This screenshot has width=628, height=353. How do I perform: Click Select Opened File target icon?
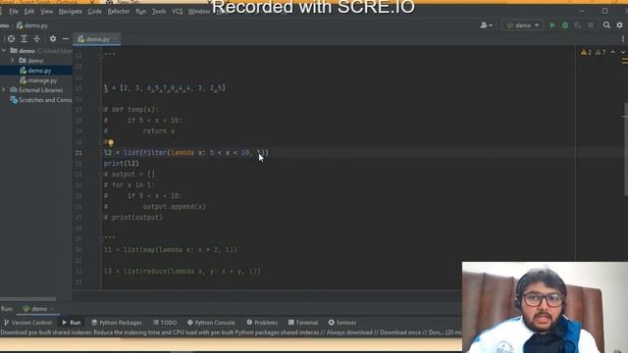[11, 39]
